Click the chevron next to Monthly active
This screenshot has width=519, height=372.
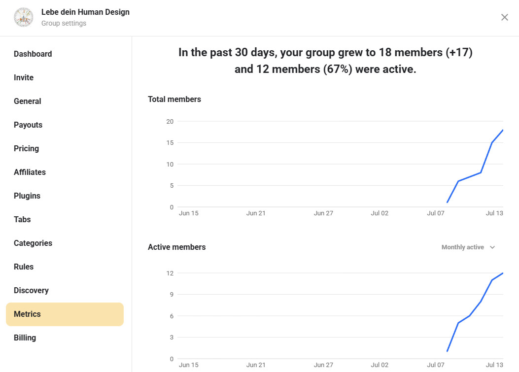click(x=492, y=247)
